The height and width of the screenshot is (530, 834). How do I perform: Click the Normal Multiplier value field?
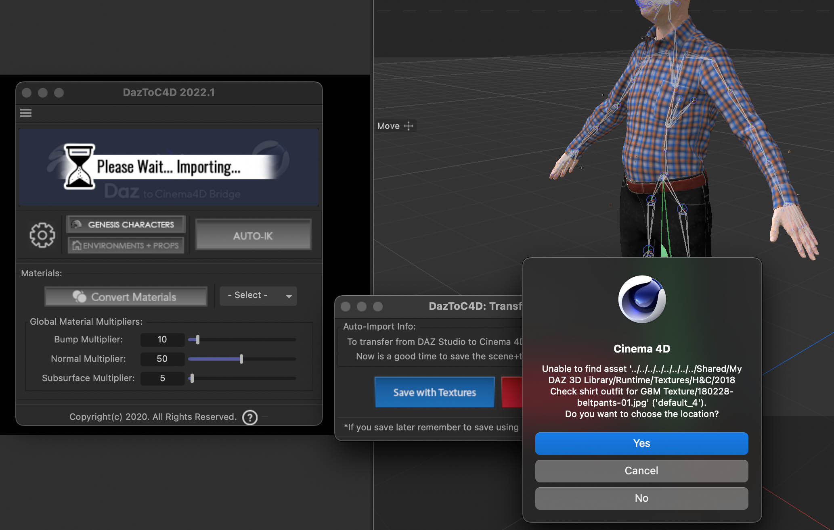162,359
